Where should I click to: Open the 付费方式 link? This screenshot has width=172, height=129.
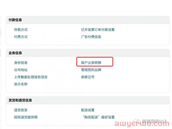pos(21,37)
